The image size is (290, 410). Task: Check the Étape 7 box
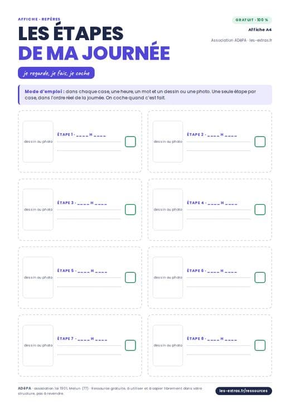[130, 345]
